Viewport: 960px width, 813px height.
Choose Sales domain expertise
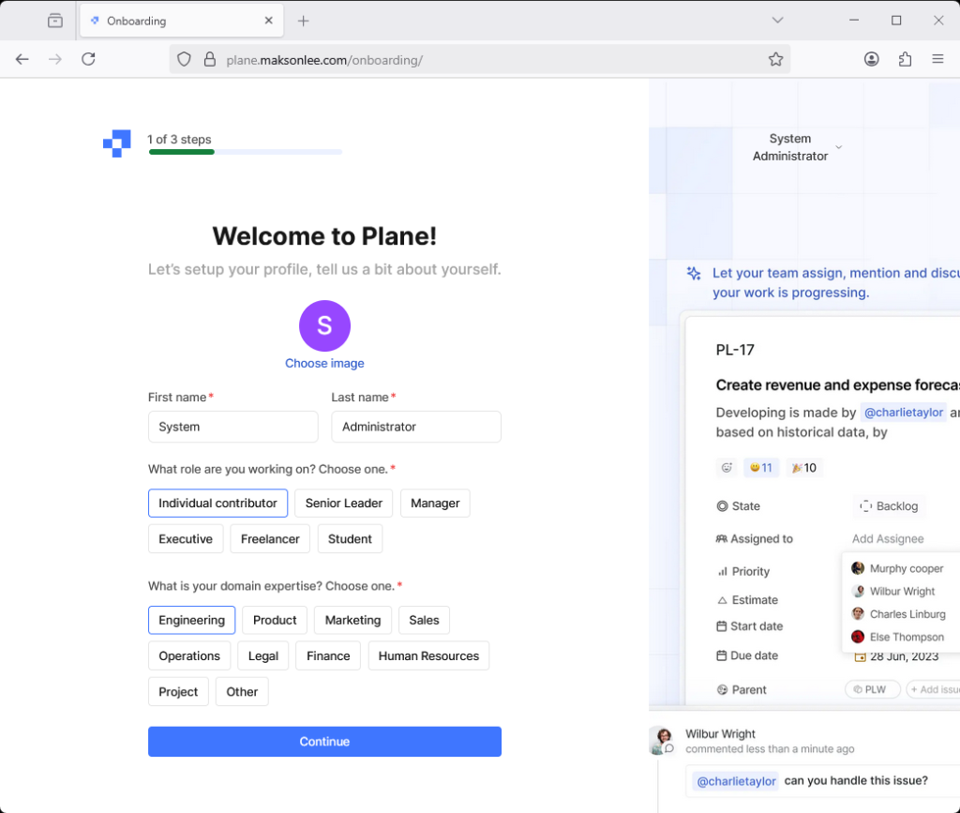point(424,620)
